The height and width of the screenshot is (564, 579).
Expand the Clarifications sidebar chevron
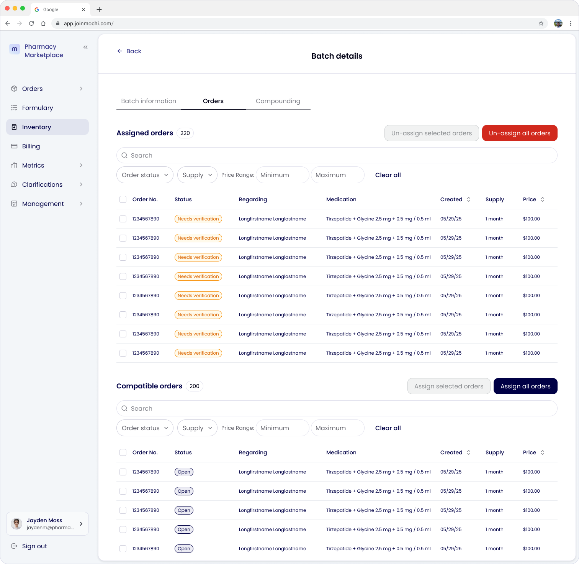tap(81, 184)
